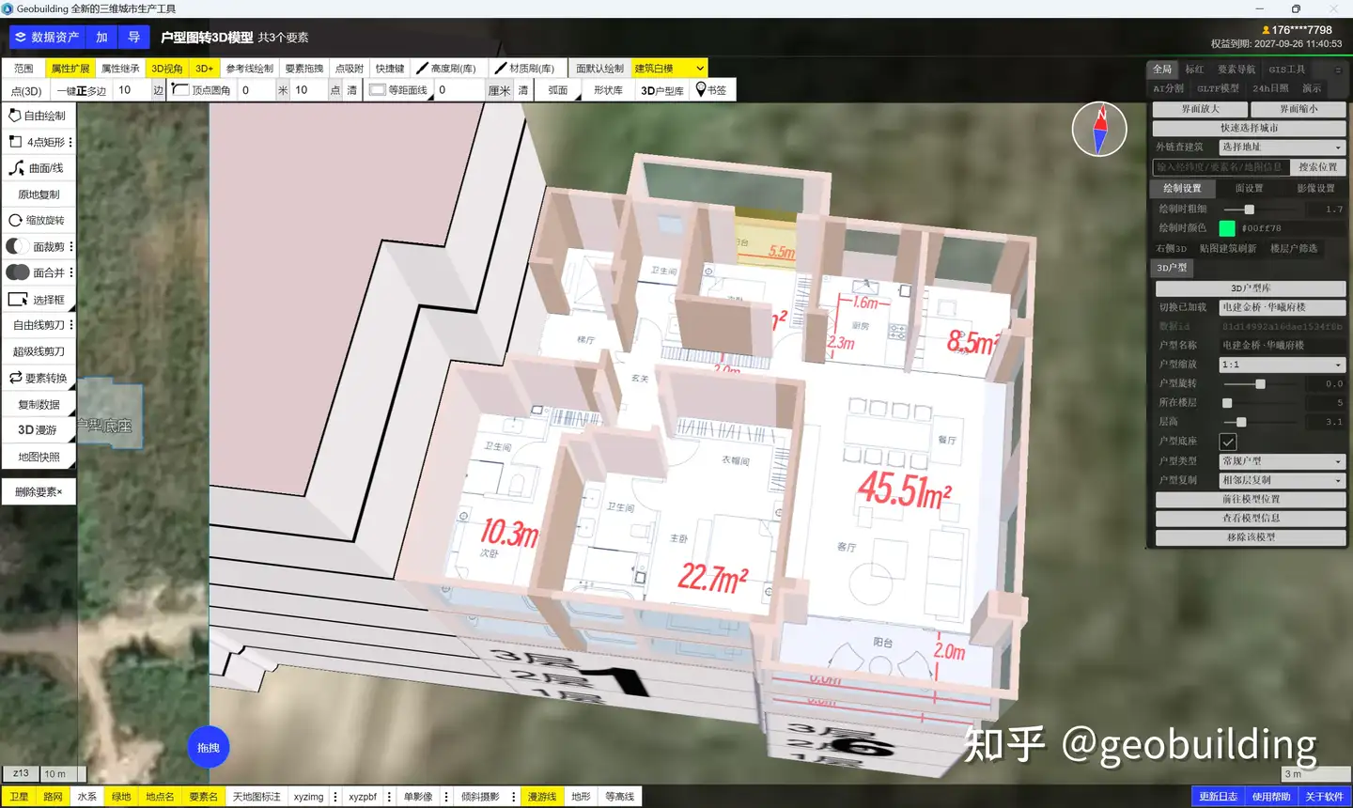Toggle the 地点名 place names layer
The height and width of the screenshot is (808, 1353).
160,797
